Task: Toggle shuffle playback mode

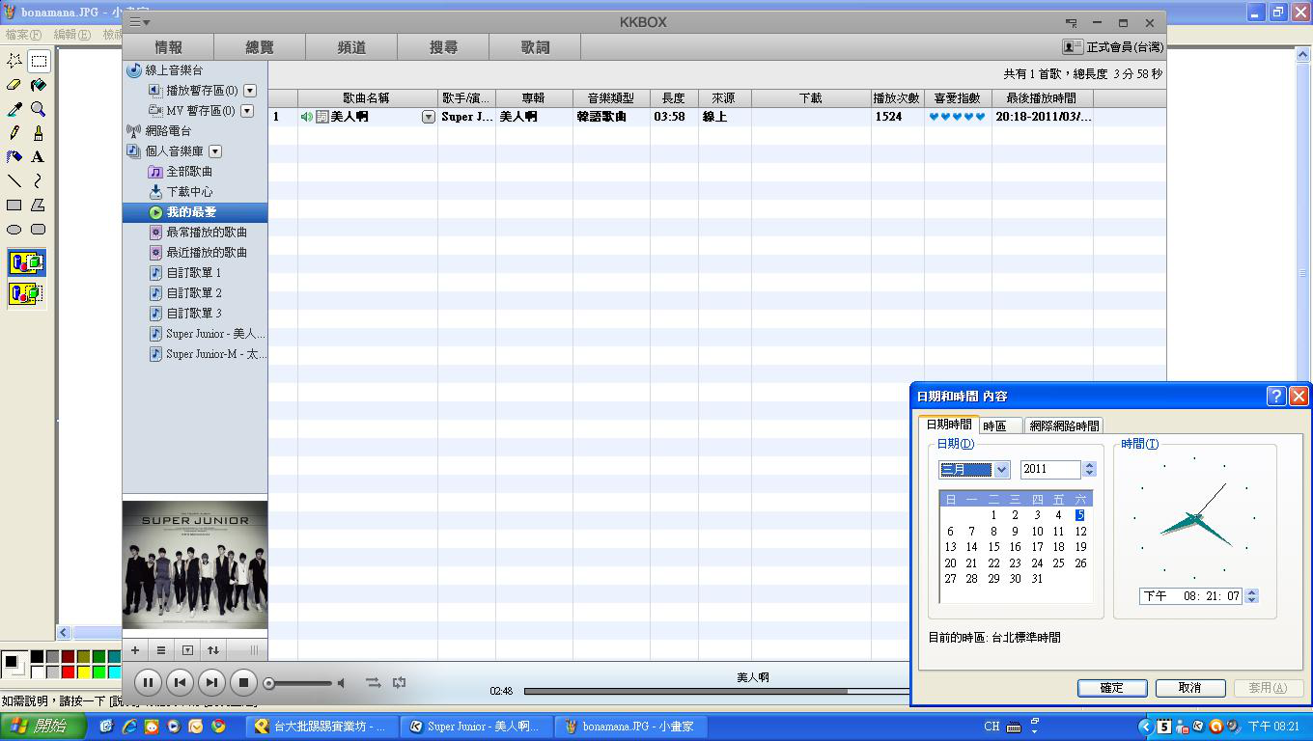Action: point(373,682)
